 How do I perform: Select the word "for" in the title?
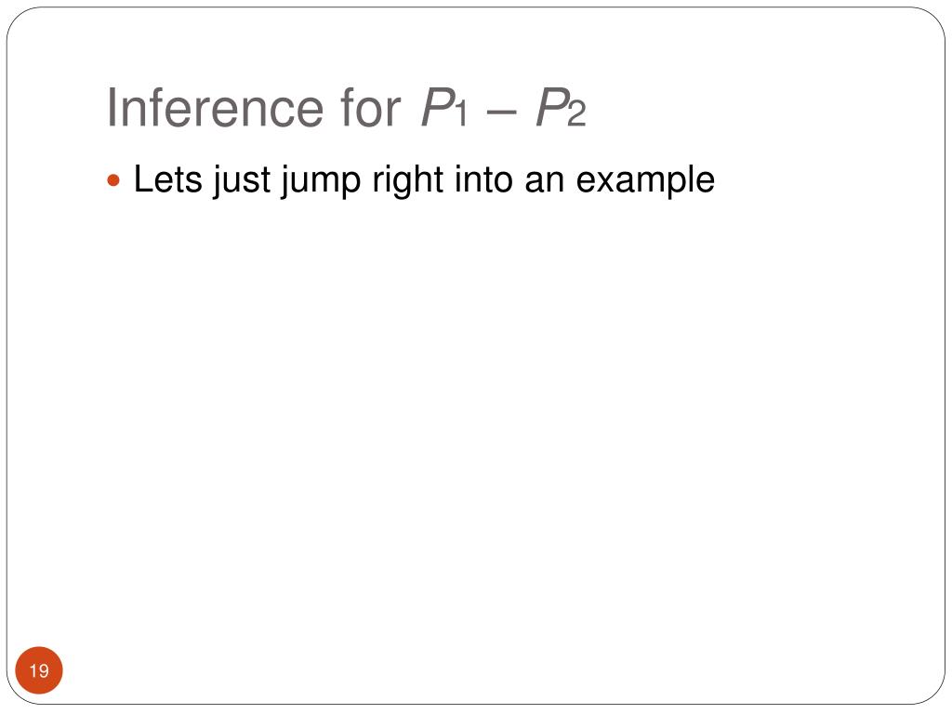(370, 108)
